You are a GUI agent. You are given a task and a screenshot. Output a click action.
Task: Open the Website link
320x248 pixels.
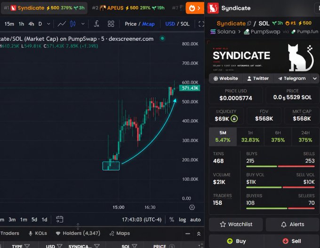[225, 78]
